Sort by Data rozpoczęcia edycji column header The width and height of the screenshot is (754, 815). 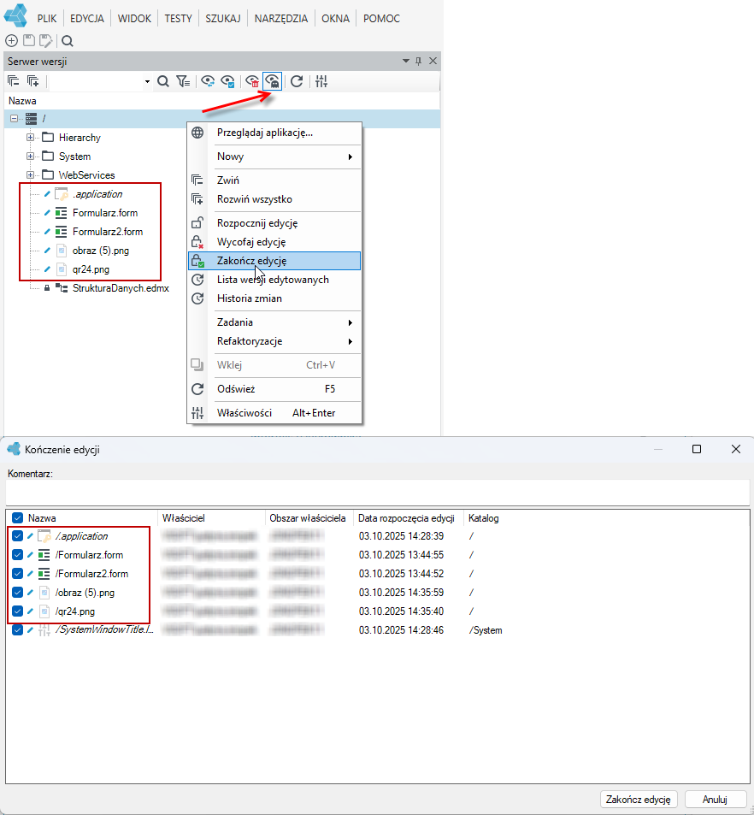pyautogui.click(x=406, y=518)
